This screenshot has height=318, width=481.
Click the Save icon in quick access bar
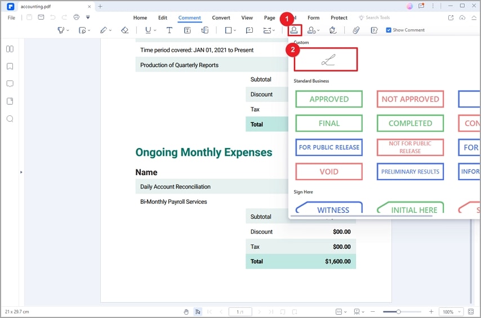[29, 17]
